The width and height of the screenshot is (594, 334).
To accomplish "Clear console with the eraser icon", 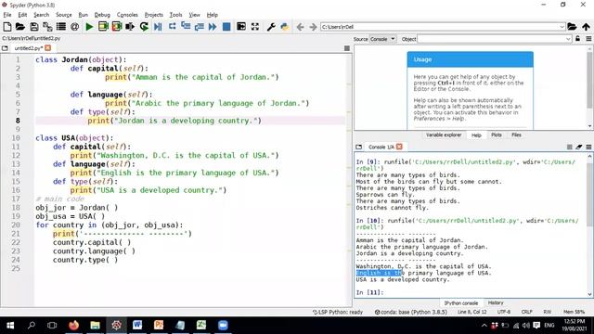I will pyautogui.click(x=579, y=147).
